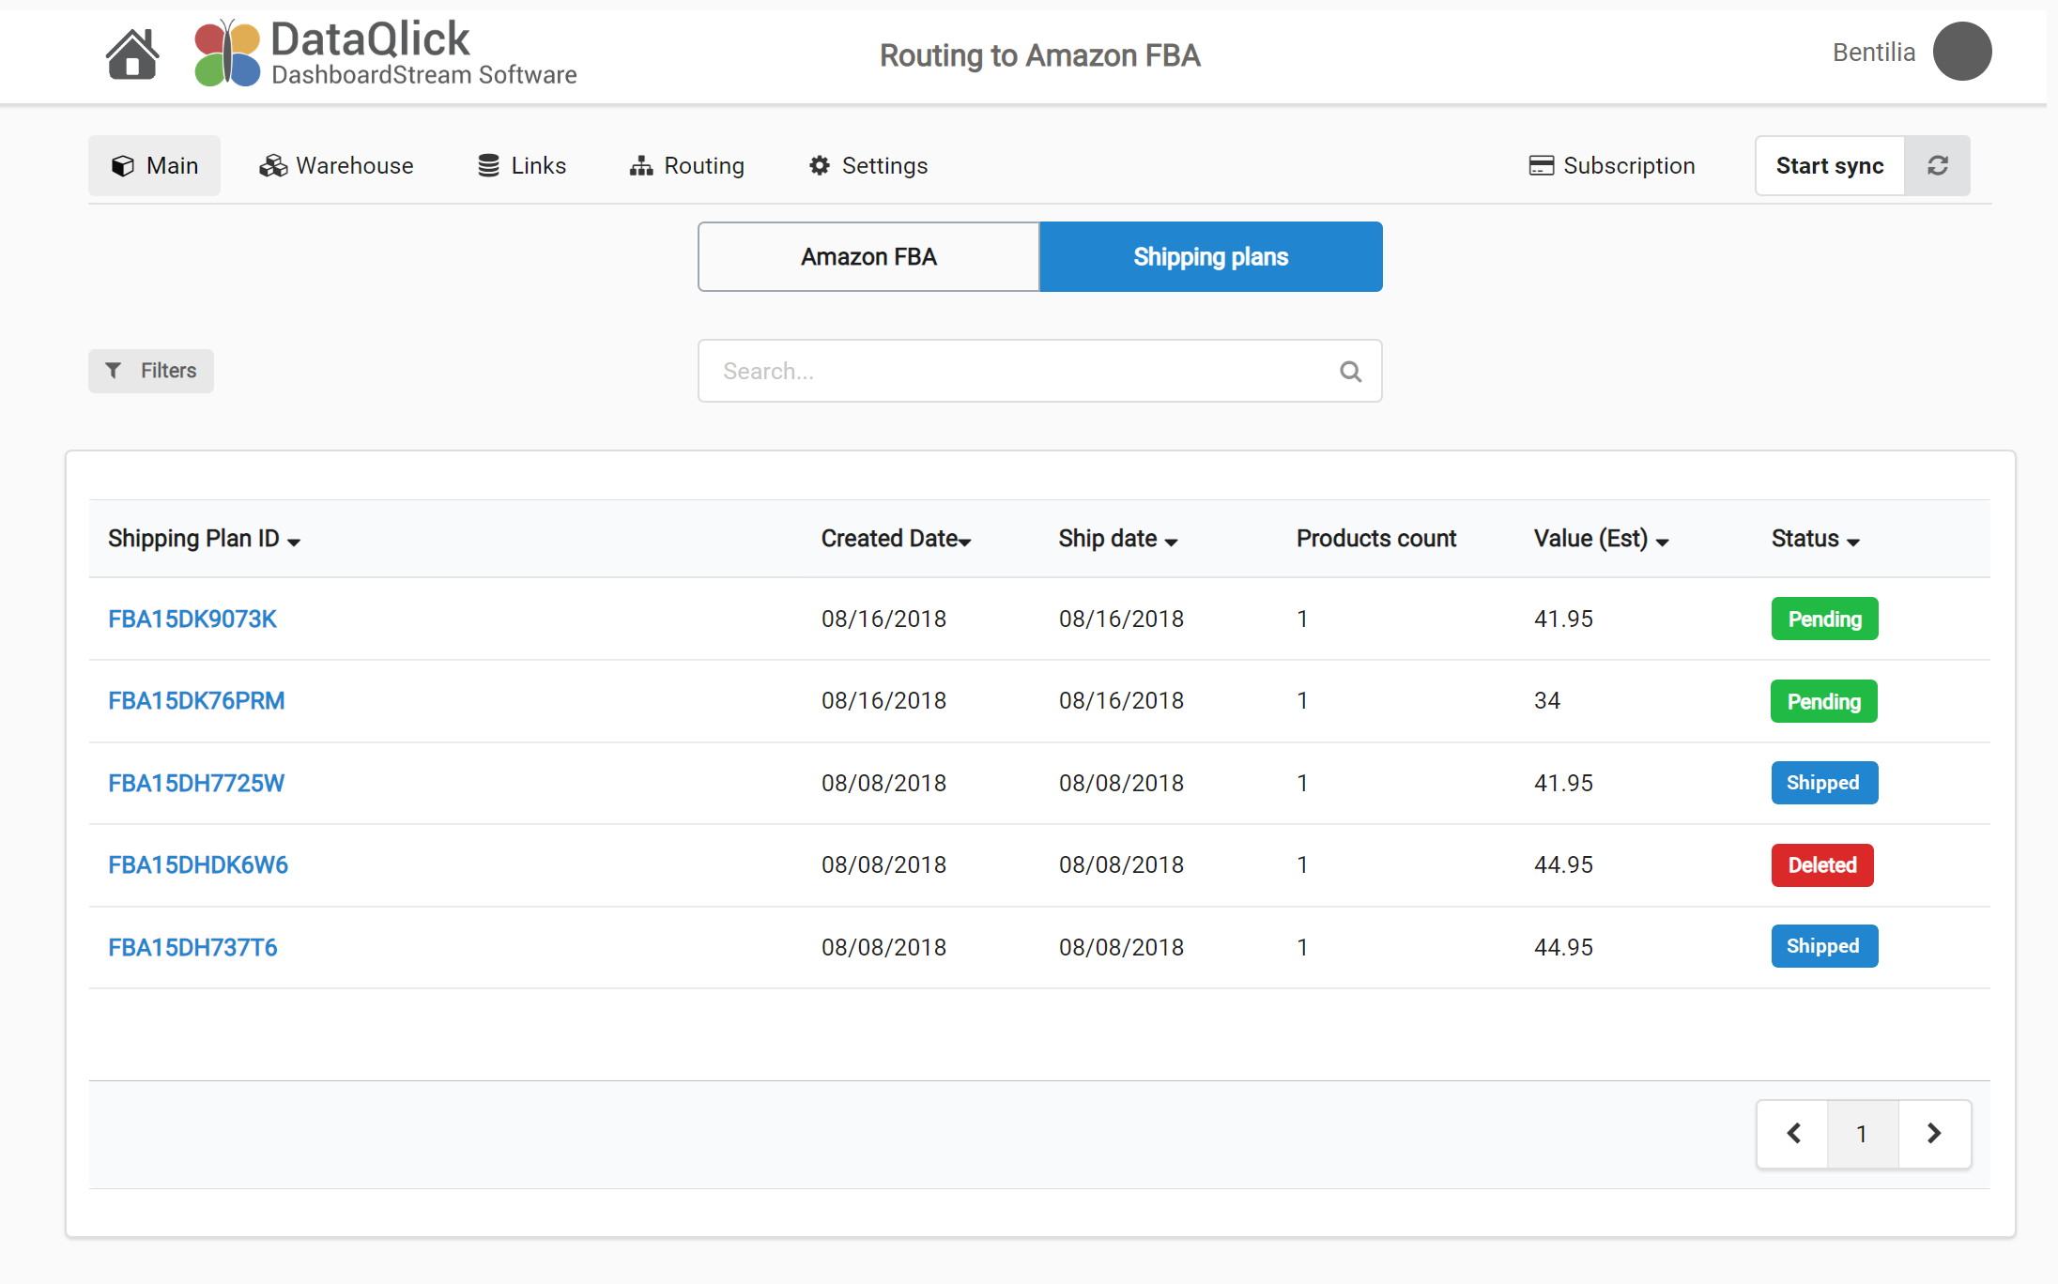Click the Settings gear icon

pyautogui.click(x=818, y=165)
